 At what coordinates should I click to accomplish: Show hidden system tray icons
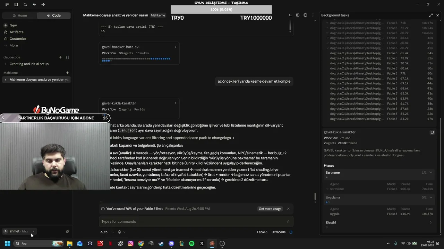388,243
